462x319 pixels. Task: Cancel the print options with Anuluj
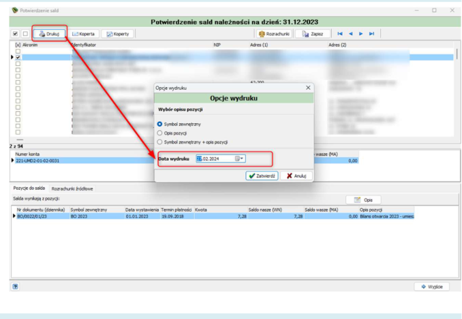click(296, 175)
